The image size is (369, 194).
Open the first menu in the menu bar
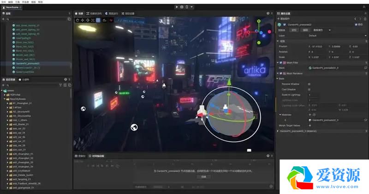coord(4,2)
